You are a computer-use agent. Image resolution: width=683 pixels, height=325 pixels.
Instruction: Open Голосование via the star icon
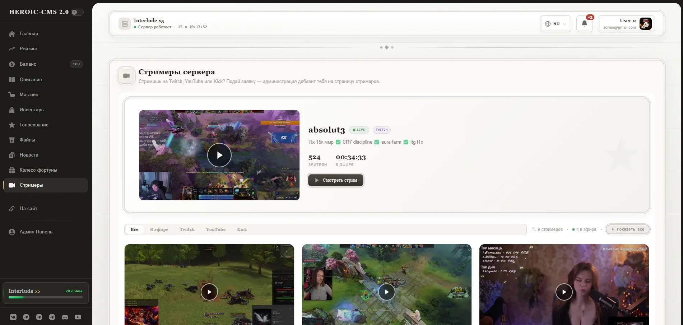point(12,125)
